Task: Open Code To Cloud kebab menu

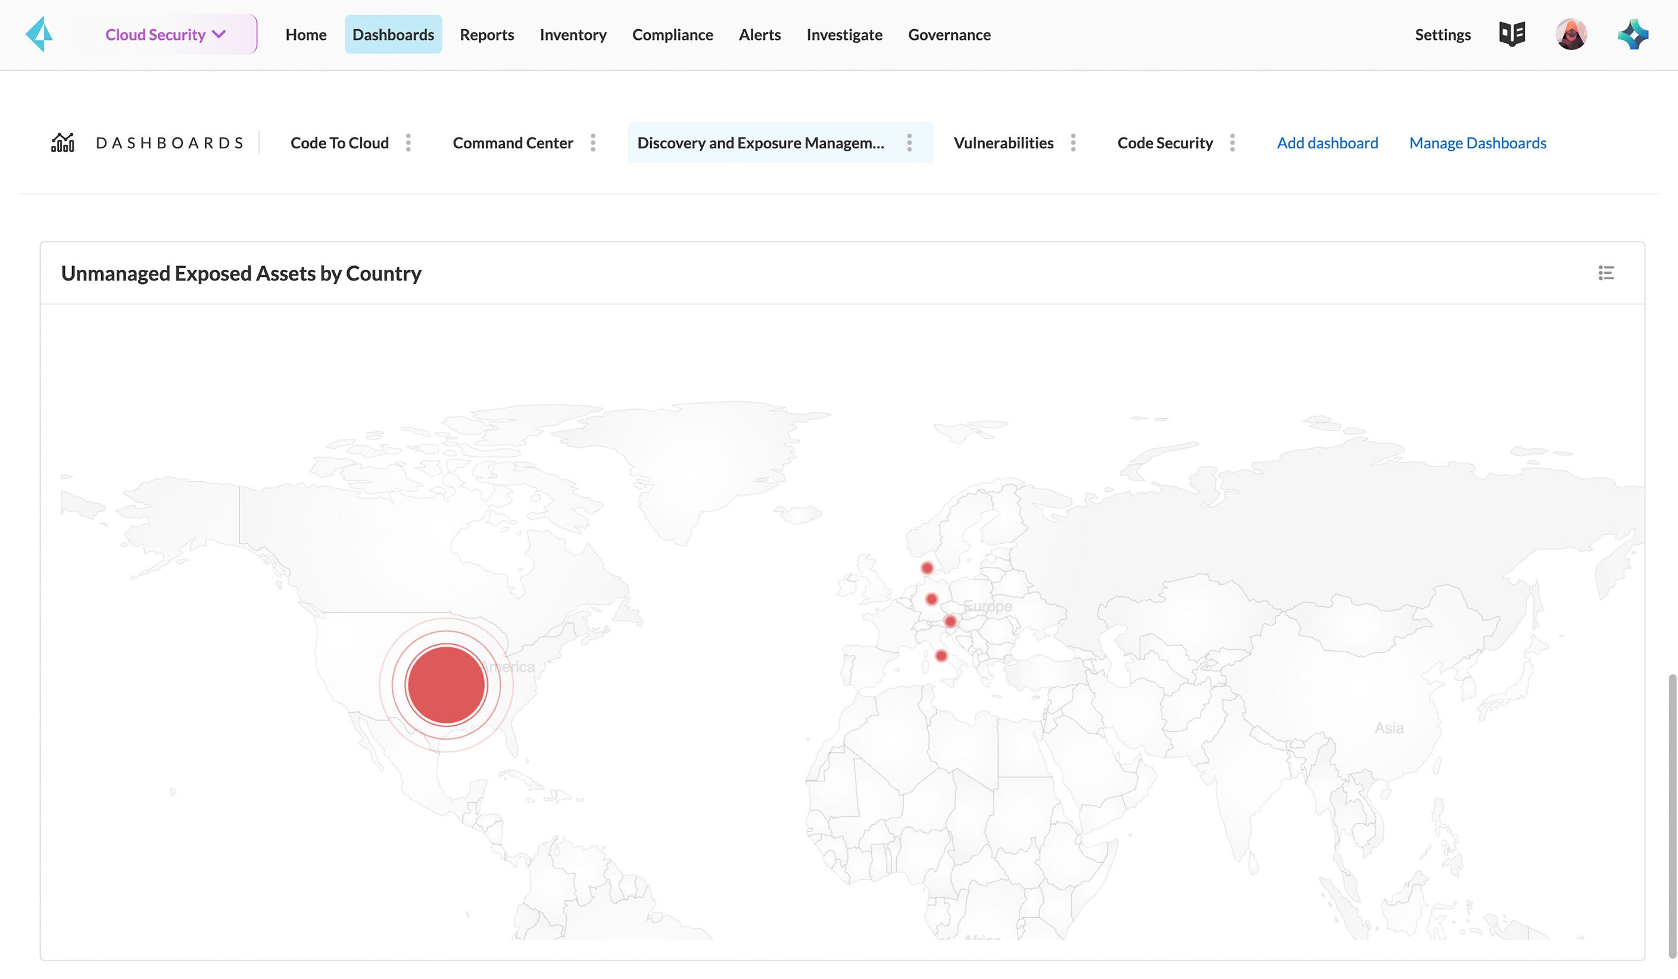Action: [x=408, y=142]
